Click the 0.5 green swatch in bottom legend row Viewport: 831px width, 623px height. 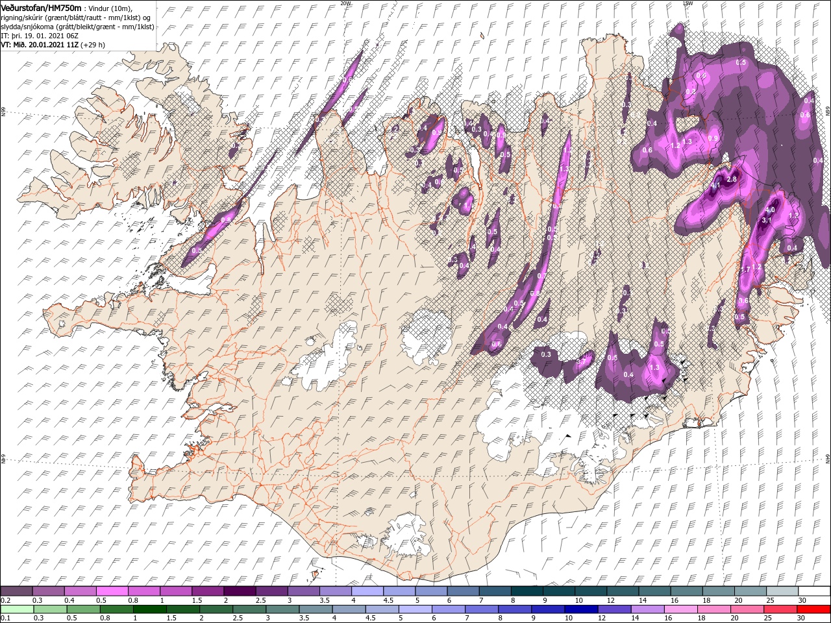[x=83, y=609]
